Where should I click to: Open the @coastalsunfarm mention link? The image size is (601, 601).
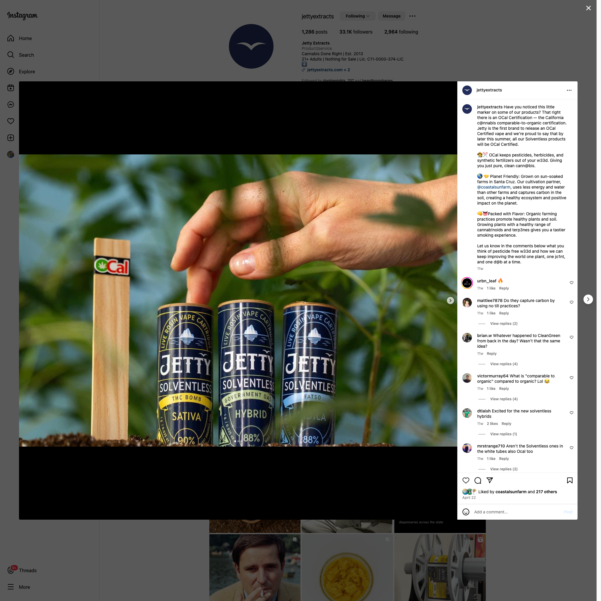coord(494,187)
